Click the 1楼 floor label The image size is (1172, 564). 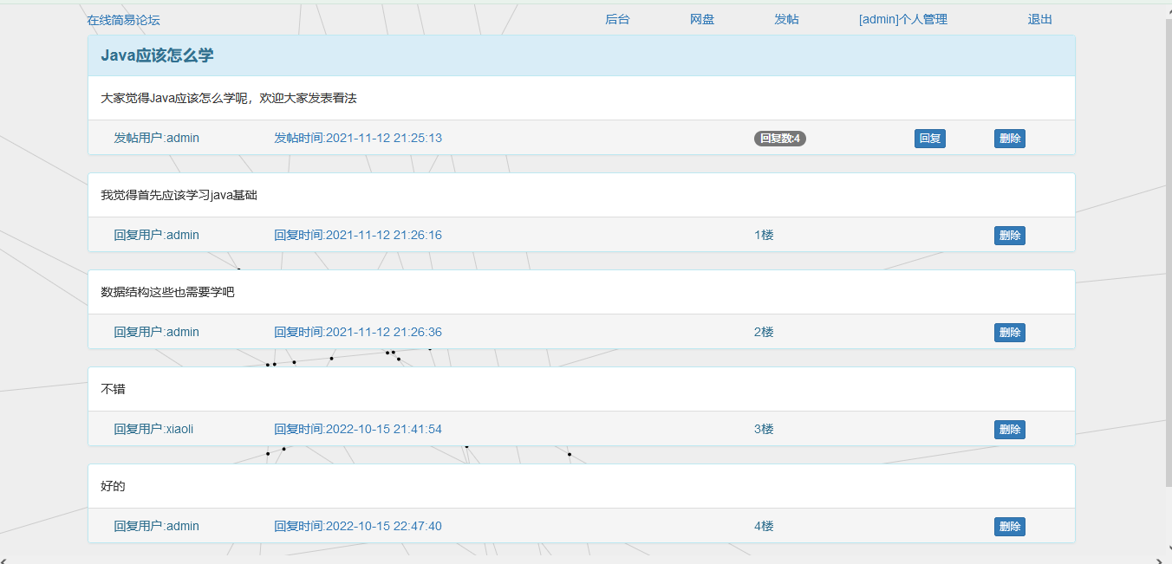[764, 236]
